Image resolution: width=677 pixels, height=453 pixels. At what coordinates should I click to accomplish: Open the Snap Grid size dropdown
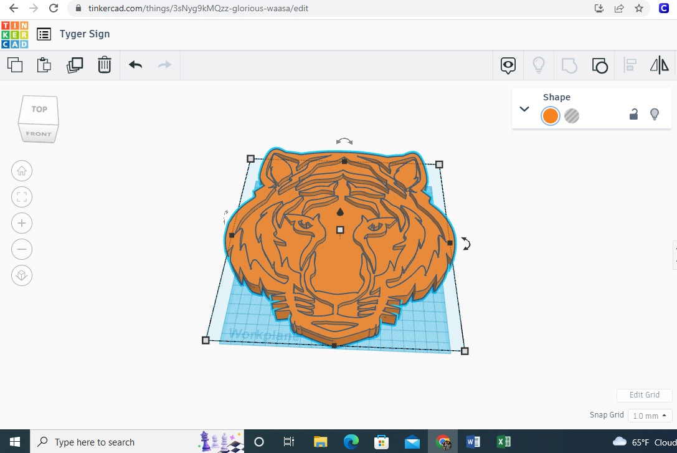click(x=650, y=415)
